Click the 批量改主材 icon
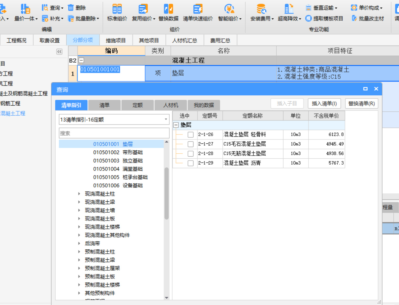Screen dimensions: 399x305 354,19
